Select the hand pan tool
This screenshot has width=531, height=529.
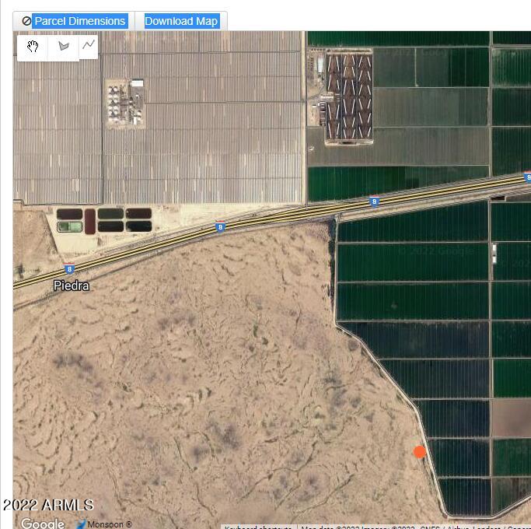[33, 47]
